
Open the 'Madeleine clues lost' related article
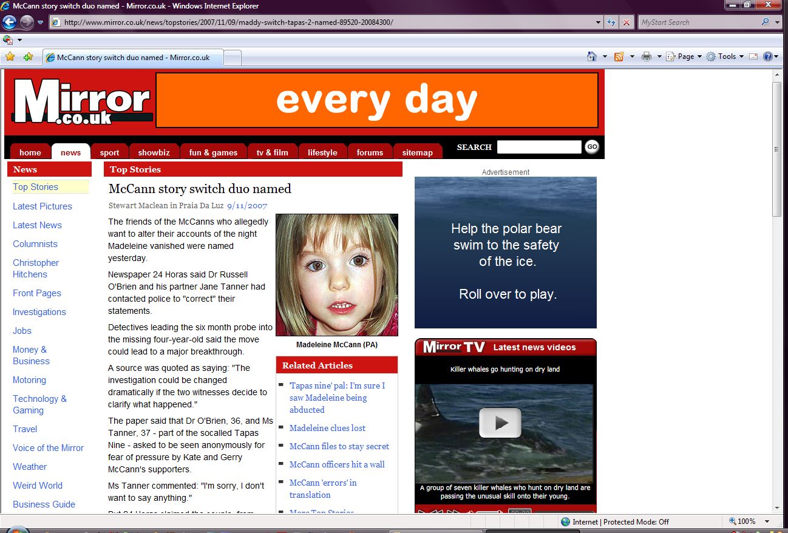coord(327,428)
